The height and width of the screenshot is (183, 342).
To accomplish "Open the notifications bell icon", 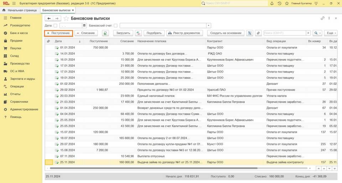I will point(272,4).
